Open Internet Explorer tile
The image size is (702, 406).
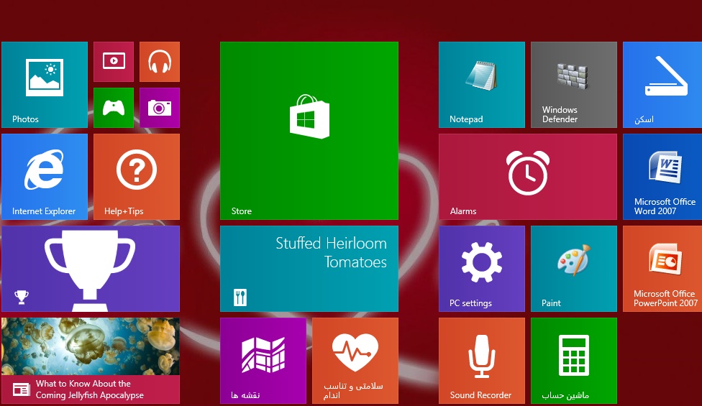click(45, 177)
